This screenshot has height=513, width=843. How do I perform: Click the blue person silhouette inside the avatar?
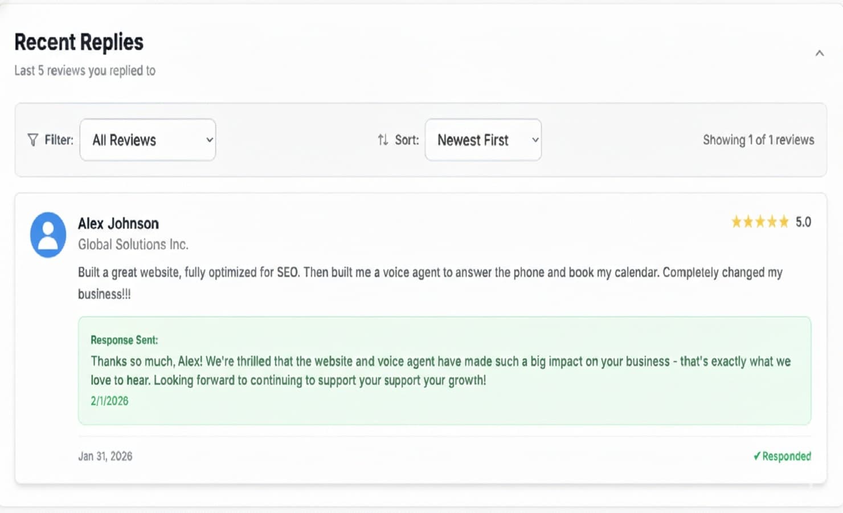(48, 234)
